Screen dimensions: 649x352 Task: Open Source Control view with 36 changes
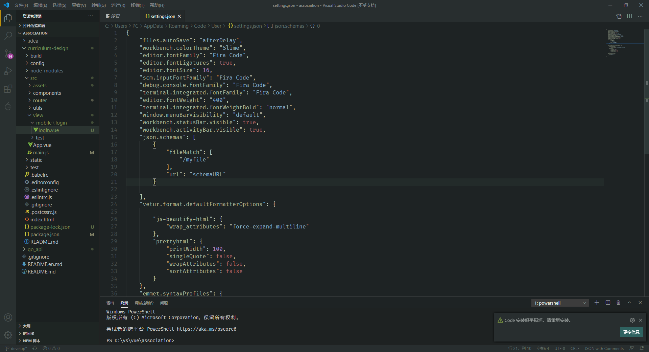(8, 53)
